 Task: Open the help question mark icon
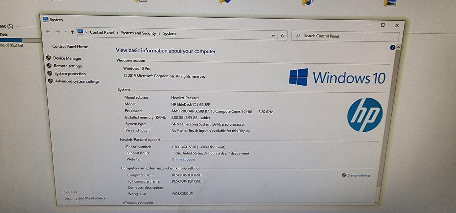[x=392, y=47]
